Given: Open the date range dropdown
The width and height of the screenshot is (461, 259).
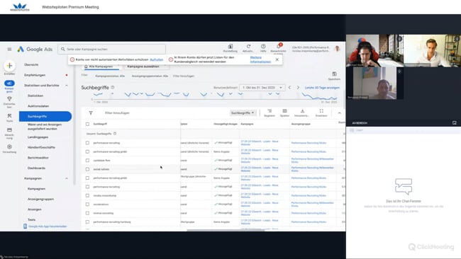Looking at the screenshot, I should click(262, 88).
